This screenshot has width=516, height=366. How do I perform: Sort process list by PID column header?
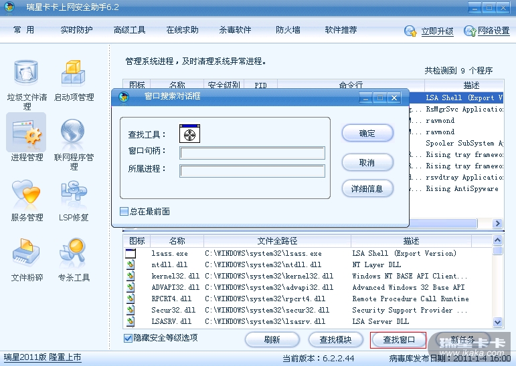click(x=260, y=85)
